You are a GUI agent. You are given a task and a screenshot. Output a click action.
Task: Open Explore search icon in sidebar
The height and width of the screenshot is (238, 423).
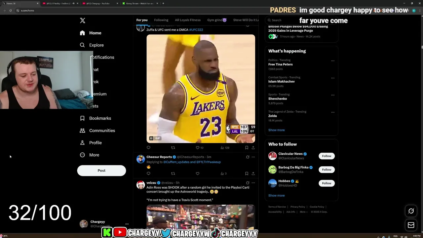click(82, 45)
